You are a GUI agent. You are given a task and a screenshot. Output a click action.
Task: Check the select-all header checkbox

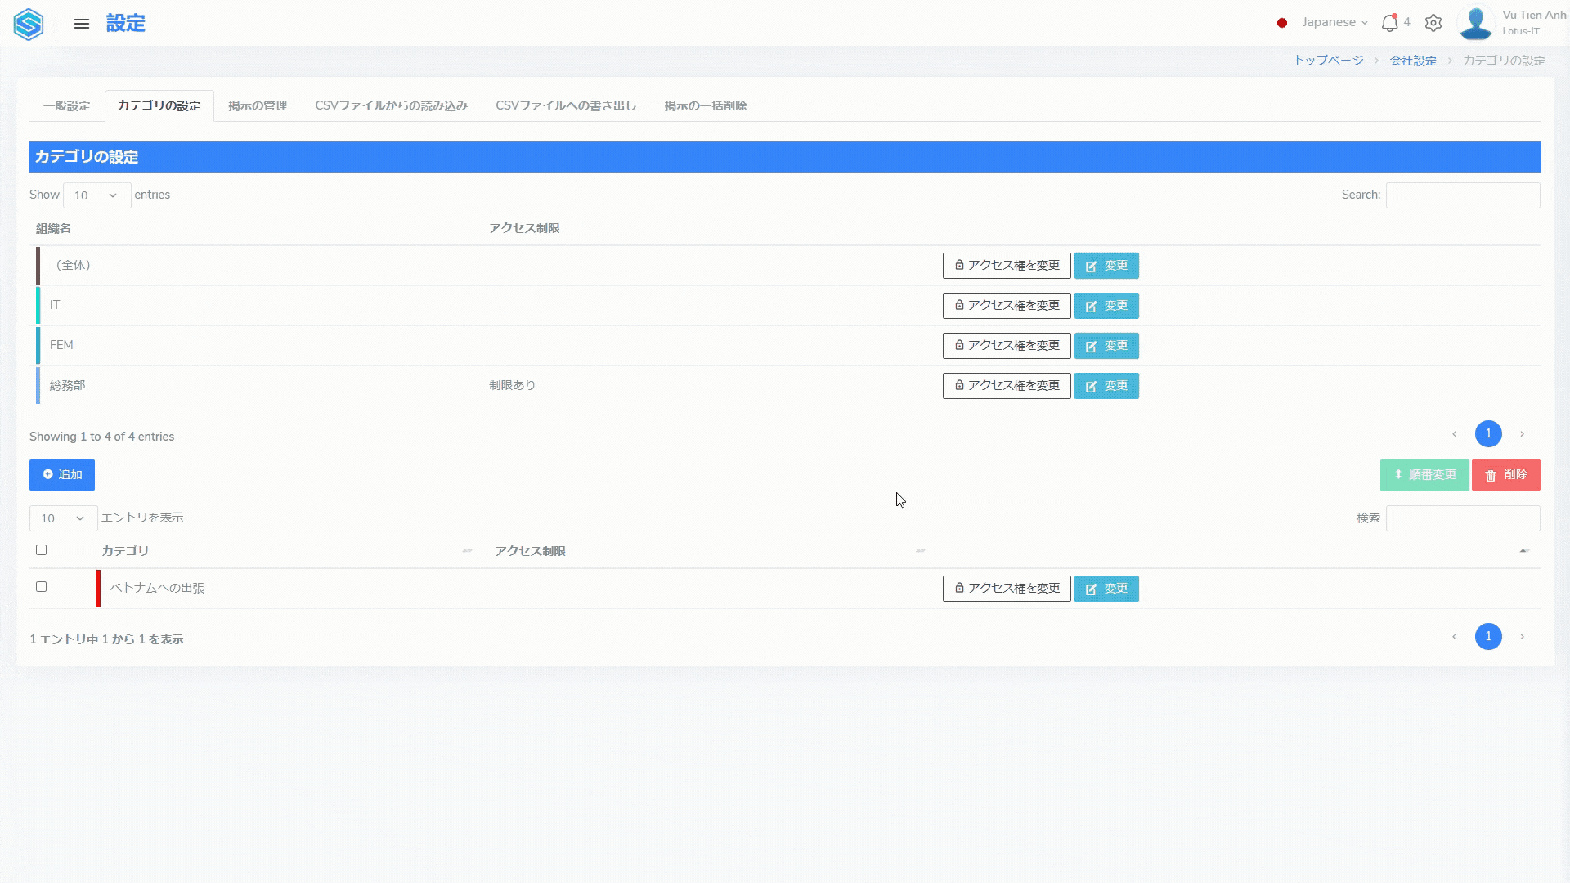click(42, 550)
